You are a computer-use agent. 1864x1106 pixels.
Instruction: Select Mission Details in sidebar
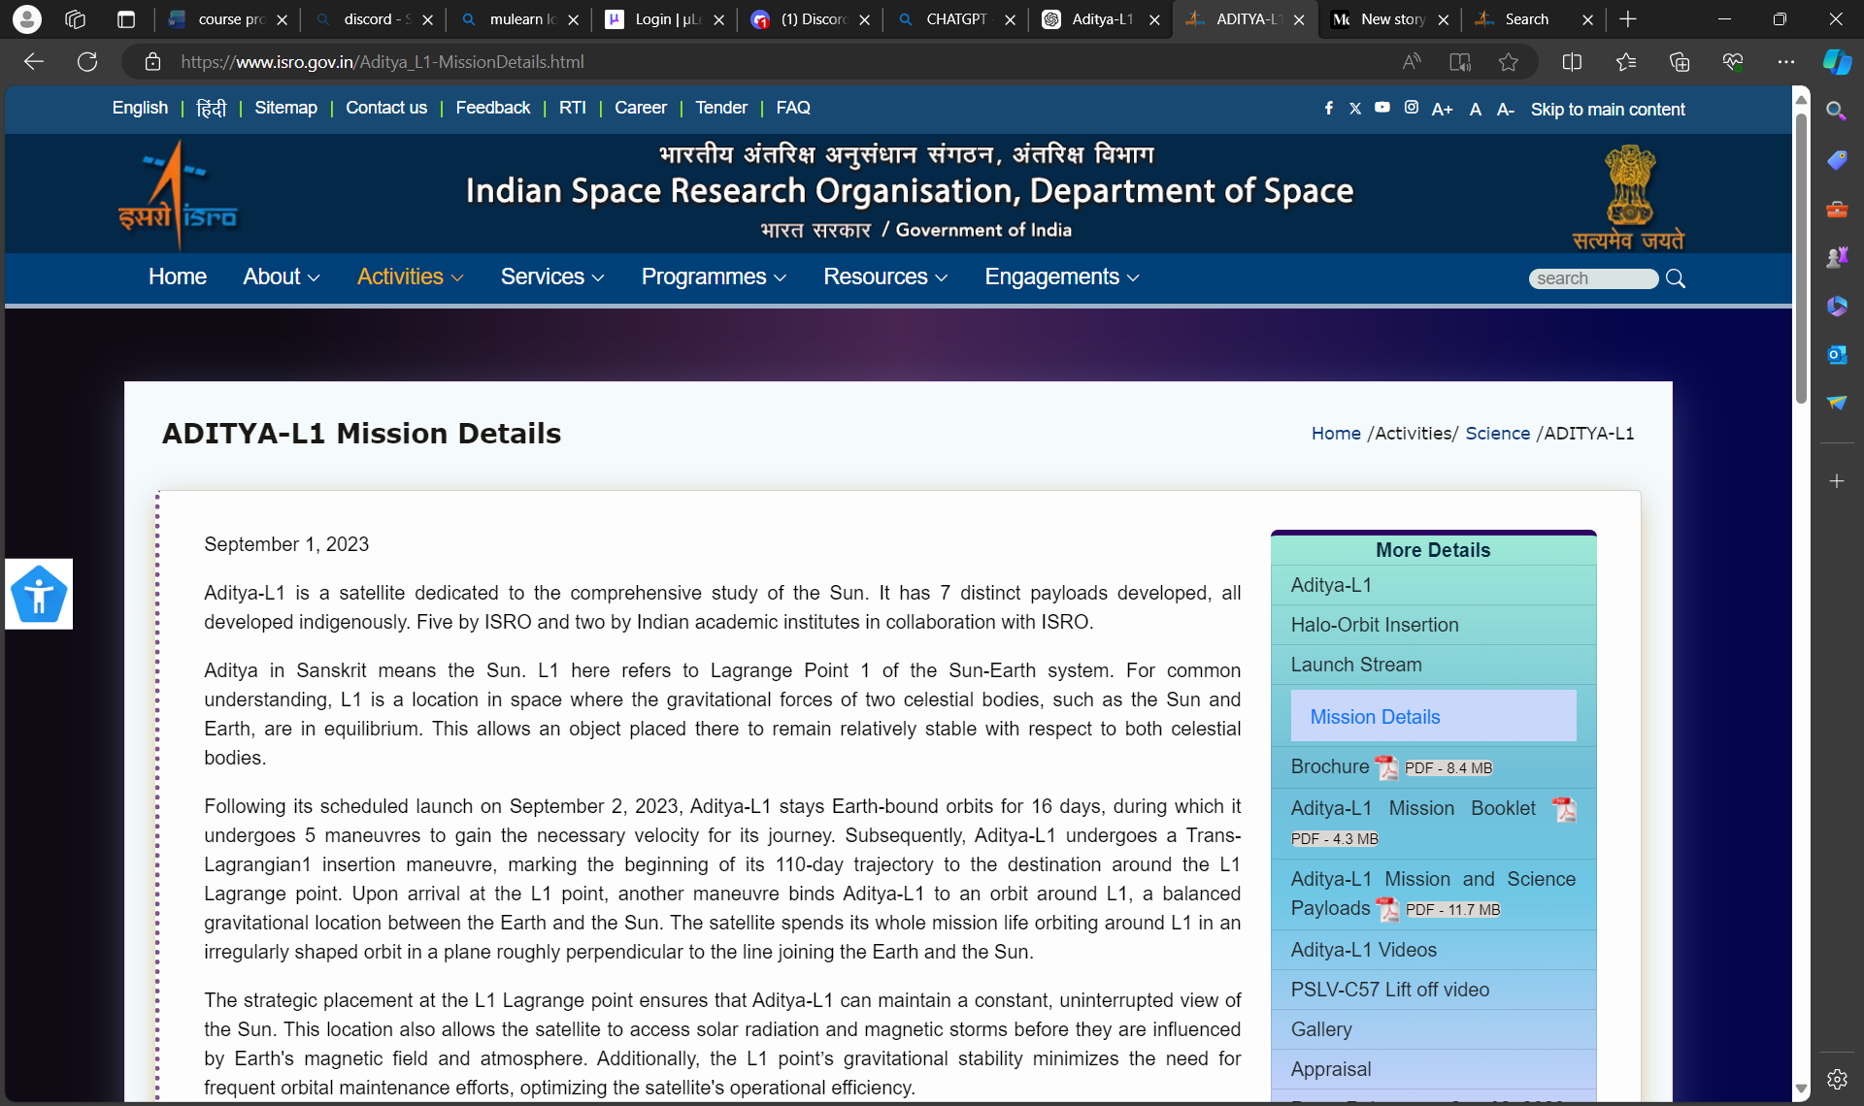pos(1433,716)
